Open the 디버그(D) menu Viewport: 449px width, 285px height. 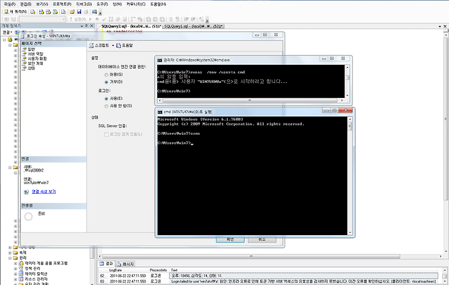84,4
